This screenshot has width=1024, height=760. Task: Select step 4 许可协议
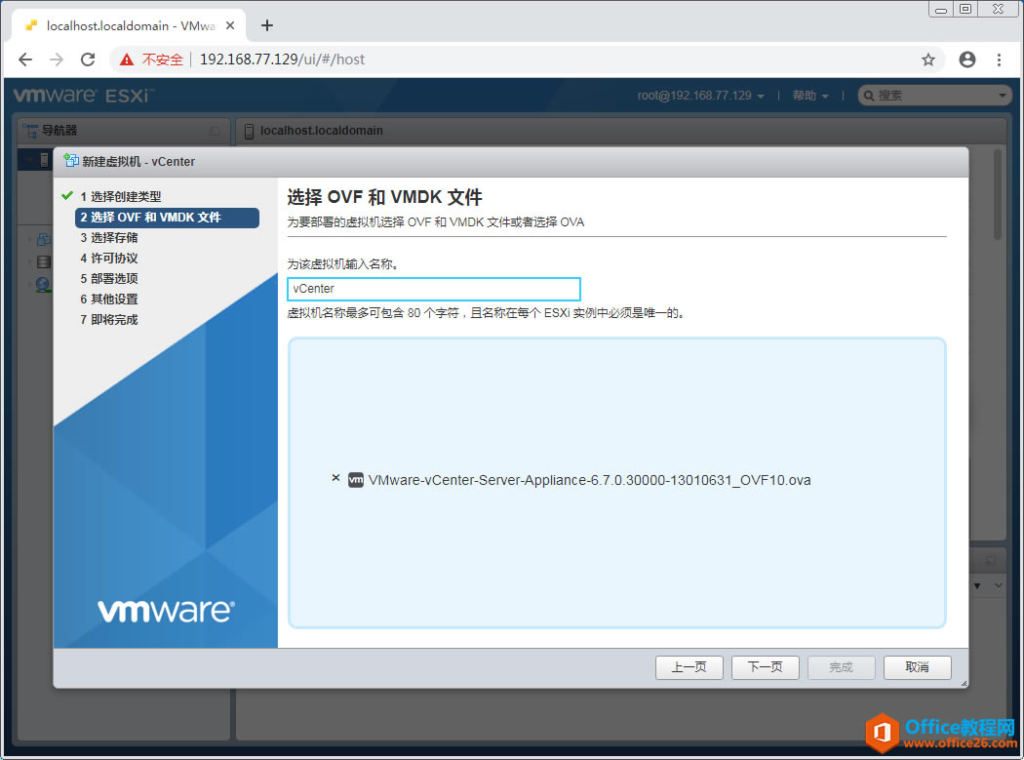[109, 259]
